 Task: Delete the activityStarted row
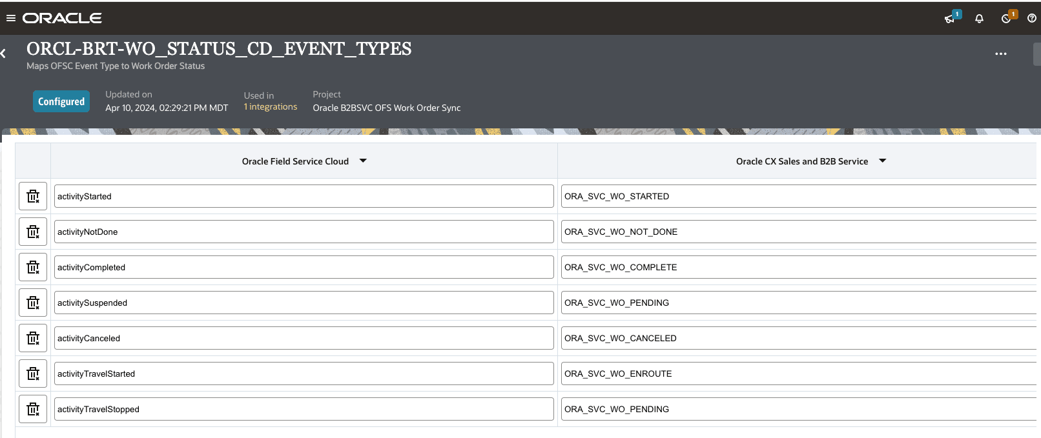[x=33, y=196]
